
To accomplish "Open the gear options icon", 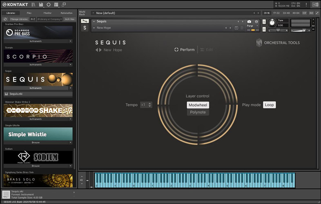I will coord(49,4).
